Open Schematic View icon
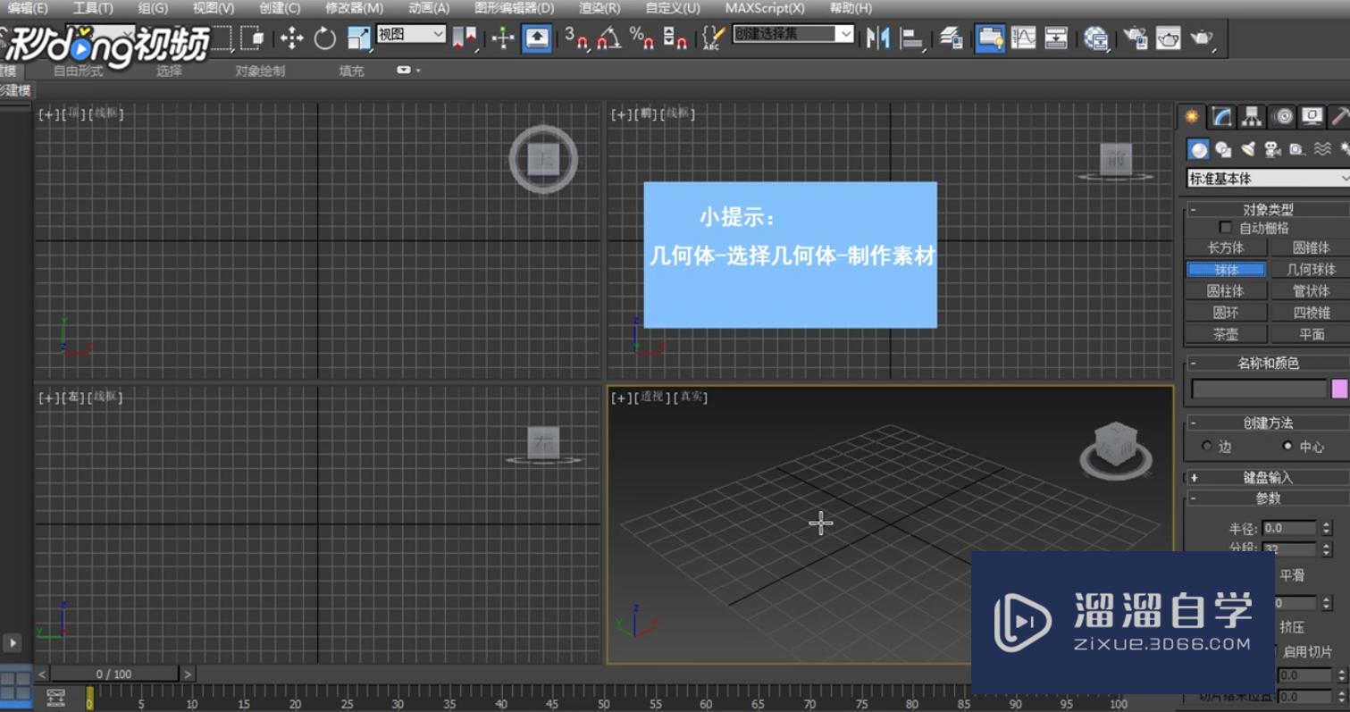The image size is (1350, 712). pyautogui.click(x=1057, y=38)
